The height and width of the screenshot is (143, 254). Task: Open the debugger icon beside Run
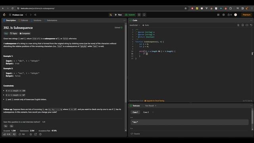pos(111,15)
